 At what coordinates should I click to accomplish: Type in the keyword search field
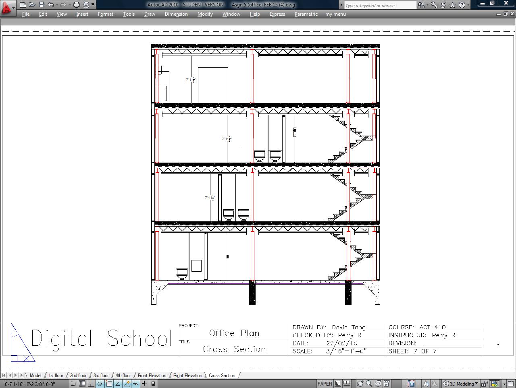[x=379, y=5]
